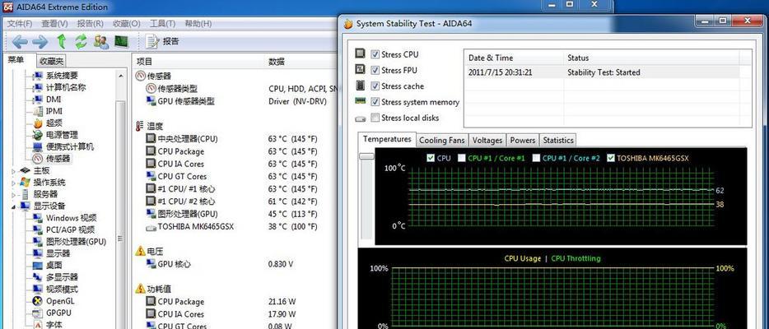This screenshot has width=769, height=329.
Task: Select 便携式计算机 tree item
Action: tap(70, 146)
